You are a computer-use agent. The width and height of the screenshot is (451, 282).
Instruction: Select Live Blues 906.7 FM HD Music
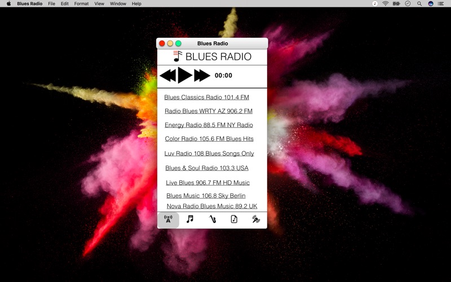point(207,183)
